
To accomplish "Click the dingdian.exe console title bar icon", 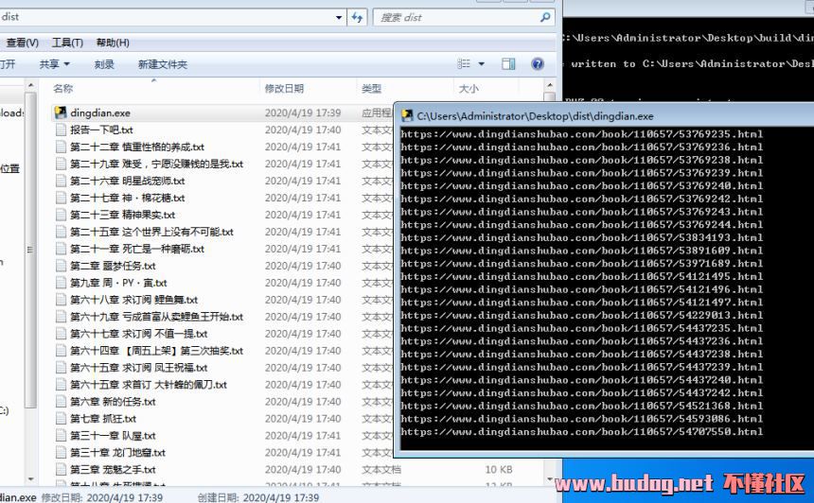I will (x=408, y=115).
